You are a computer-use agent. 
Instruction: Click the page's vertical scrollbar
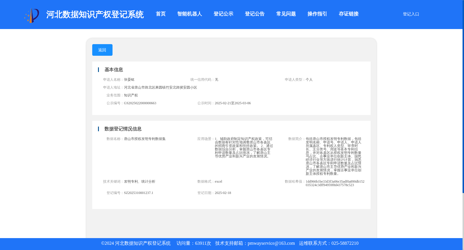point(463,96)
